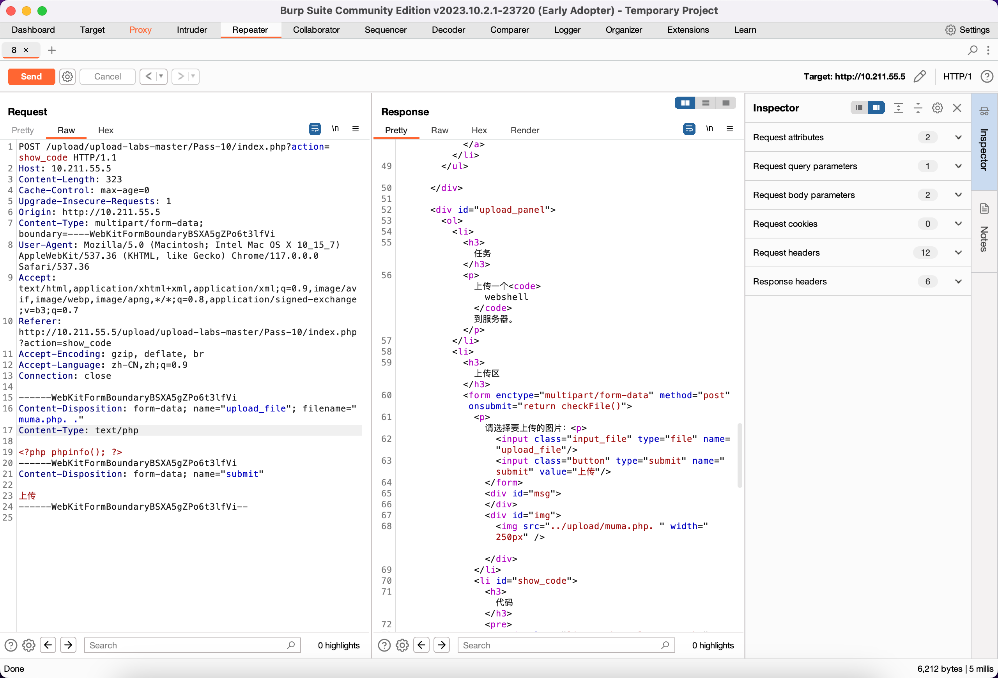Close the Inspector panel
Viewport: 998px width, 678px height.
957,108
